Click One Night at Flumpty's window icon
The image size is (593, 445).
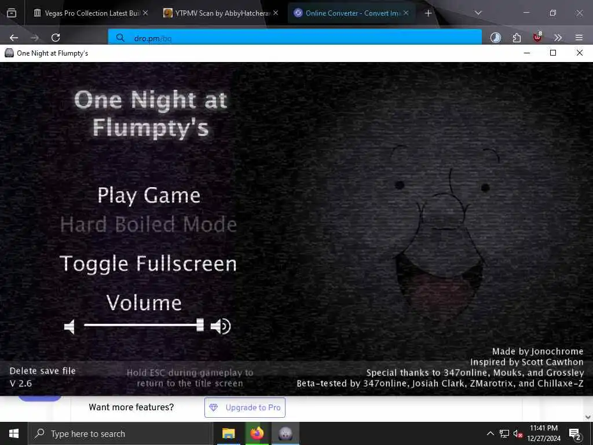click(x=9, y=53)
